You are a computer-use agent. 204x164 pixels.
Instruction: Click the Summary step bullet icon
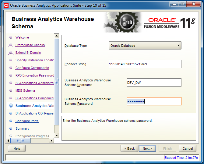coord(11,128)
